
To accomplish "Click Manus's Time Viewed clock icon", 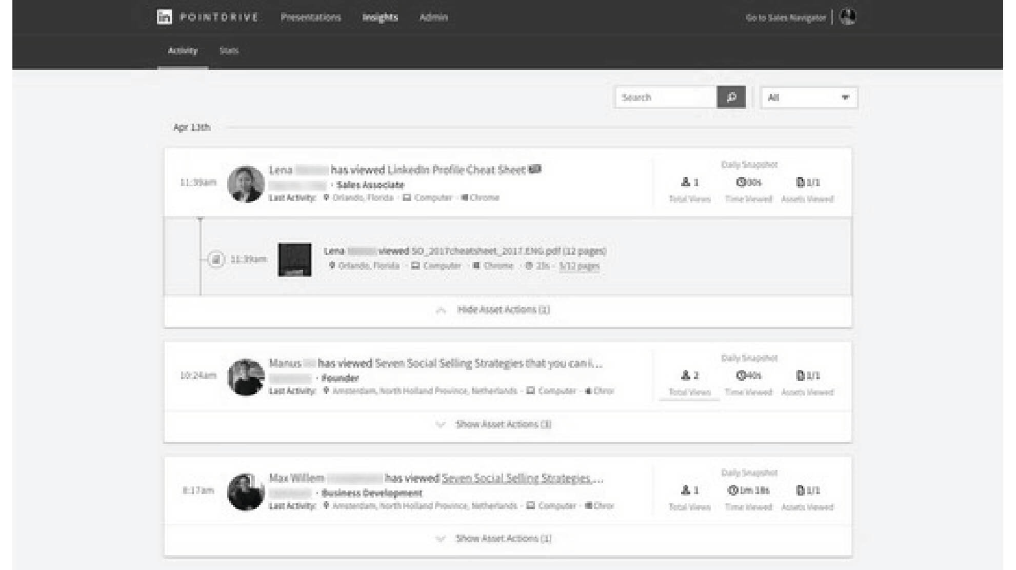I will (x=741, y=376).
